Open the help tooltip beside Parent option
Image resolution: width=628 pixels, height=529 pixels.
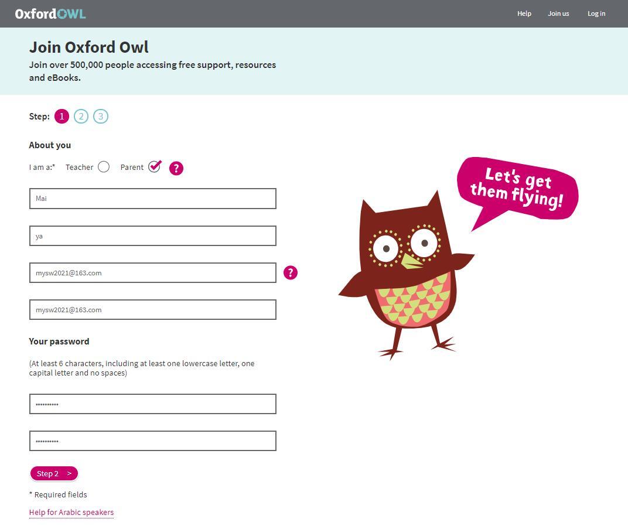[x=176, y=168]
